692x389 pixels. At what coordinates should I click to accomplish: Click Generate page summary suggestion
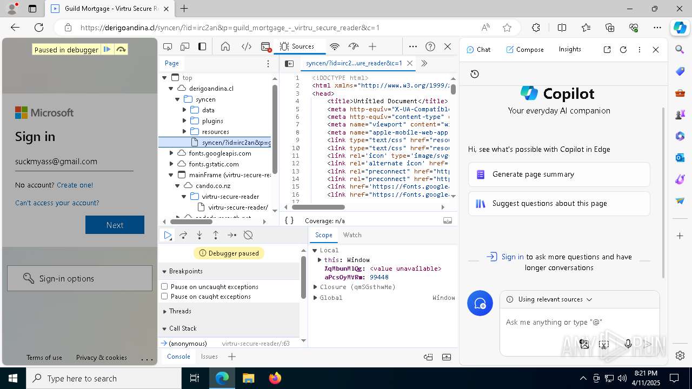(x=559, y=175)
